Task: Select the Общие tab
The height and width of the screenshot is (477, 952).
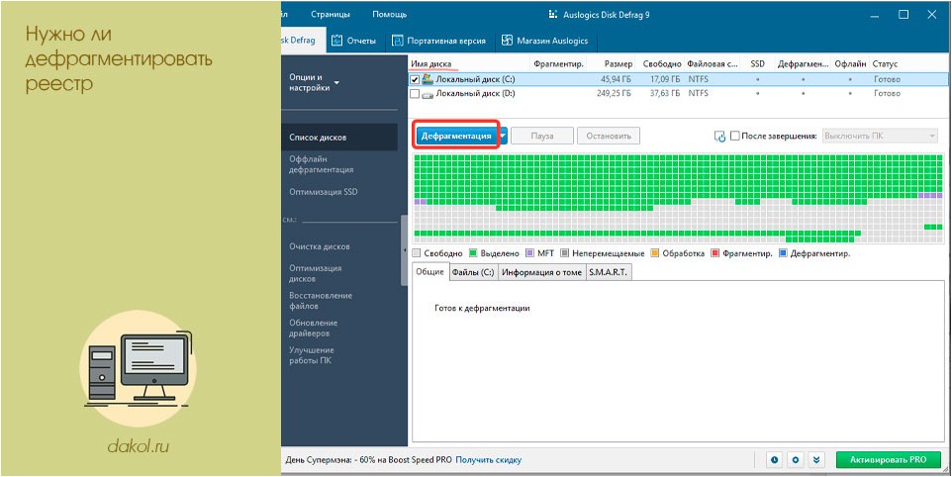Action: 429,272
